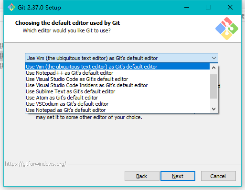Collapse the editor combo box arrow
The height and width of the screenshot is (190, 245).
pos(214,58)
